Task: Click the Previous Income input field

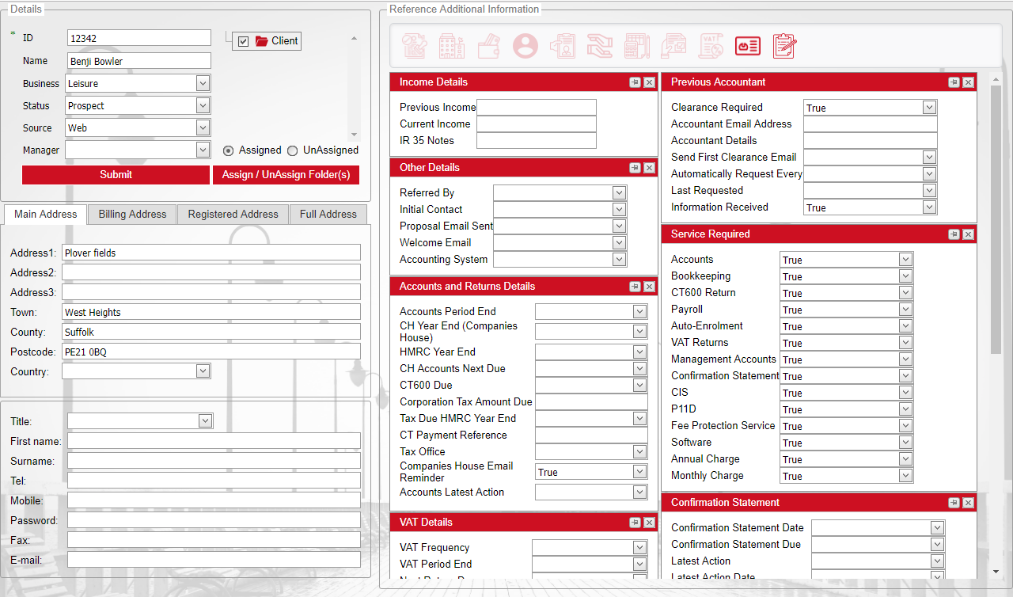Action: tap(537, 108)
